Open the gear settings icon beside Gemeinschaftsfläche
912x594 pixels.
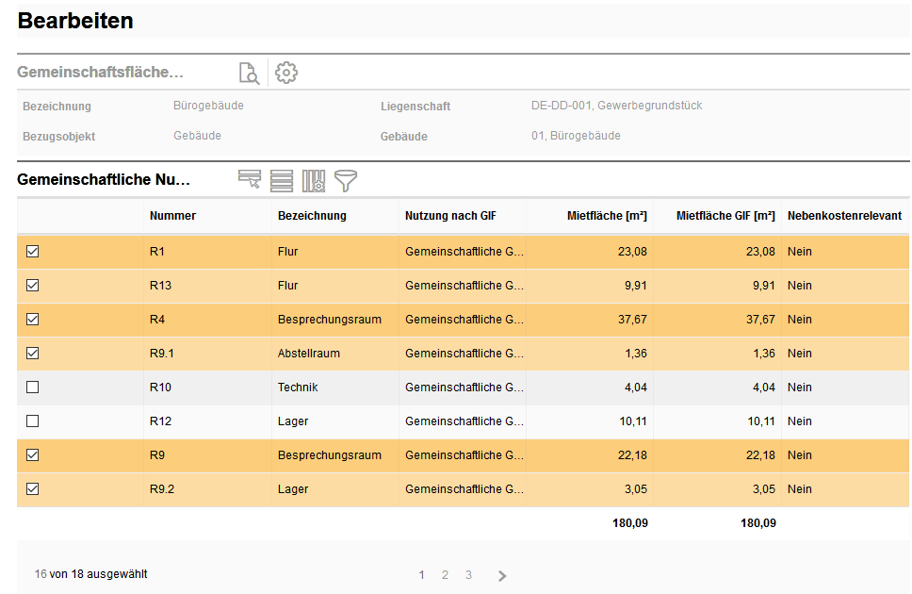point(286,73)
